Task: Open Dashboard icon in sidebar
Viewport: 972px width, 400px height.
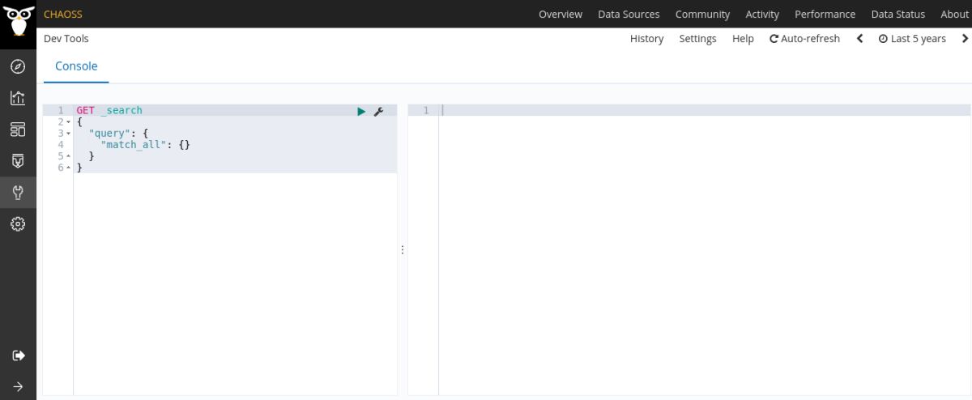Action: (x=18, y=130)
